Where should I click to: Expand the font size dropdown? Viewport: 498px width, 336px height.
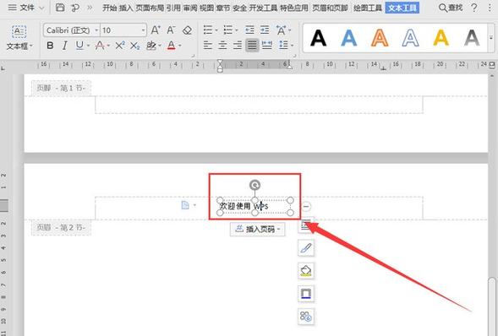(143, 30)
